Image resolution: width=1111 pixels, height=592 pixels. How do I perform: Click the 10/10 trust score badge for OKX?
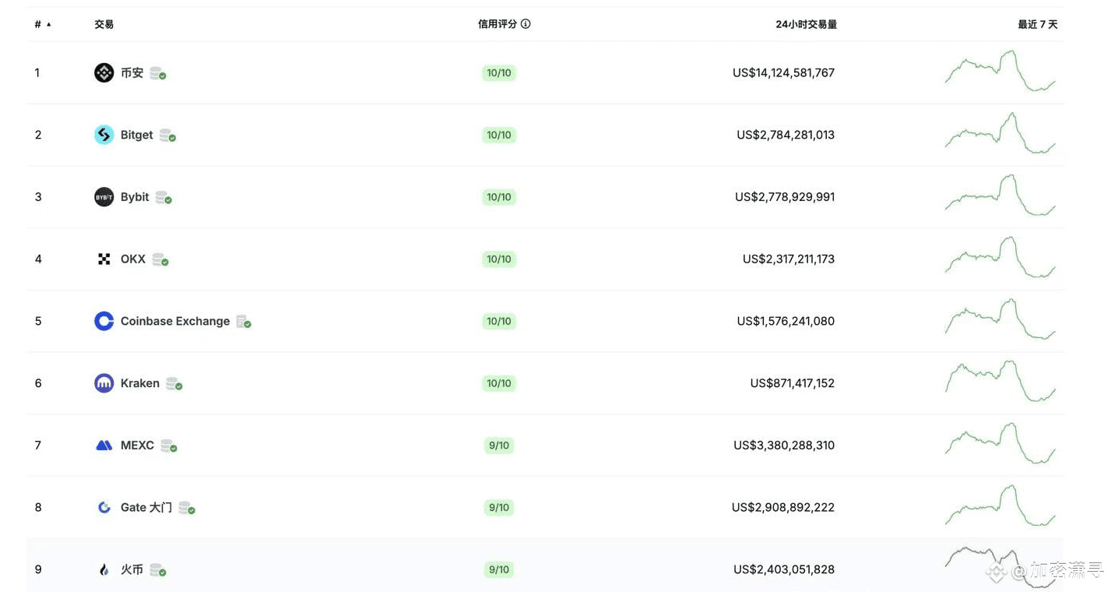pyautogui.click(x=498, y=259)
